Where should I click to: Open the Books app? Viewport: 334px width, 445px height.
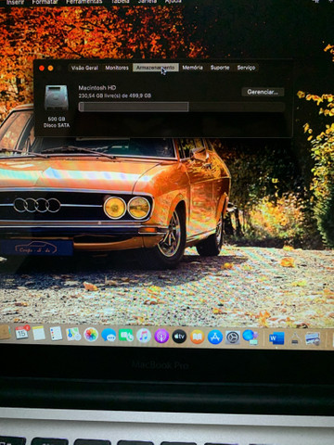coord(197,337)
